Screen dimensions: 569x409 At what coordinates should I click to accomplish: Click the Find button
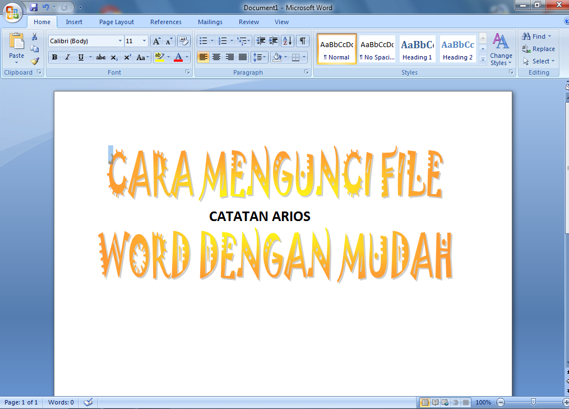point(536,36)
